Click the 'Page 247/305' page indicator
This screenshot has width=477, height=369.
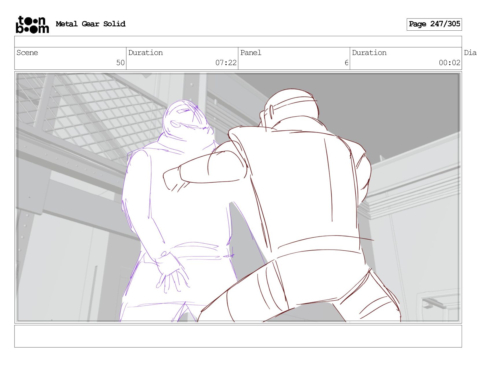click(434, 24)
